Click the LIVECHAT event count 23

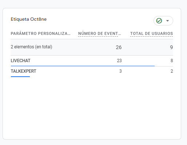tap(119, 61)
